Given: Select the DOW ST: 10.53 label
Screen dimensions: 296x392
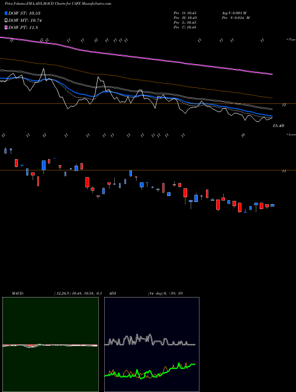Looking at the screenshot, I should point(24,13).
